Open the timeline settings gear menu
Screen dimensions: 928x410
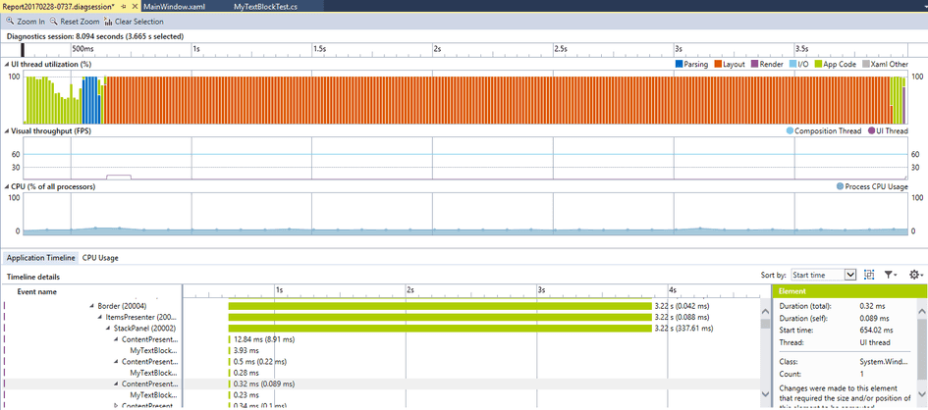click(x=916, y=274)
